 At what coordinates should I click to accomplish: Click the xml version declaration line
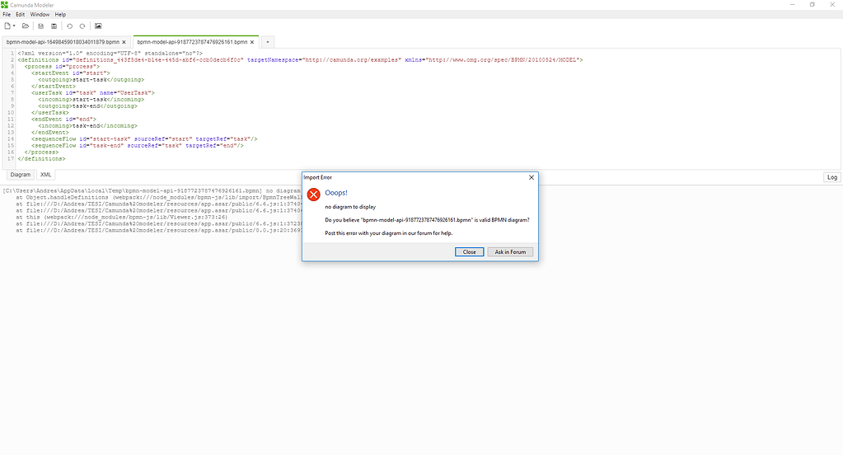(x=110, y=54)
